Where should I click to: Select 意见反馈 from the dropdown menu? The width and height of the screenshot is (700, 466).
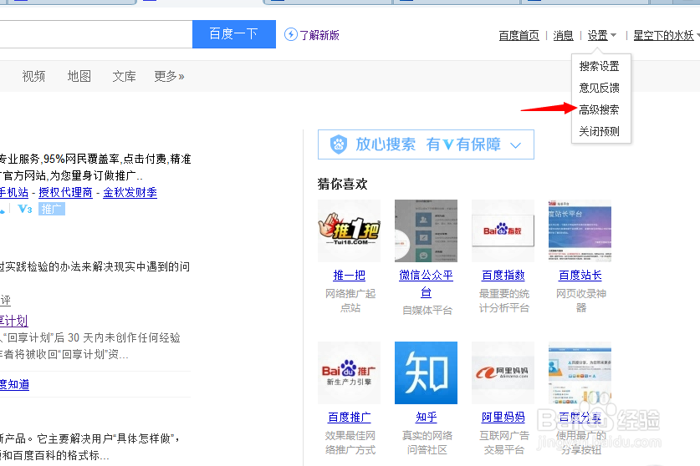pos(599,88)
